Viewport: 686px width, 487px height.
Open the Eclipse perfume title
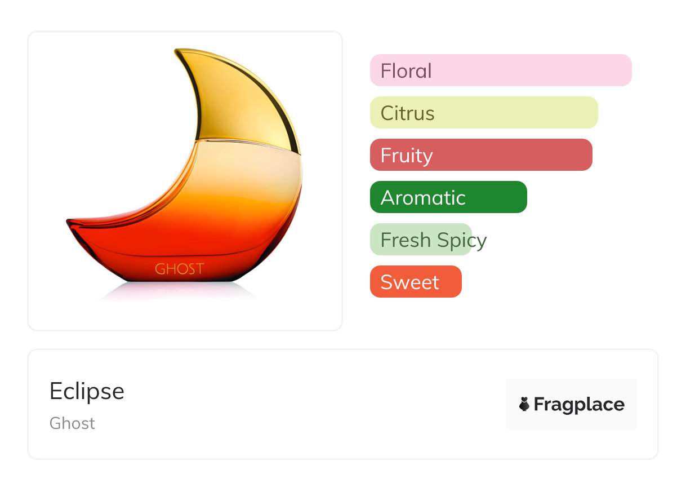coord(87,391)
